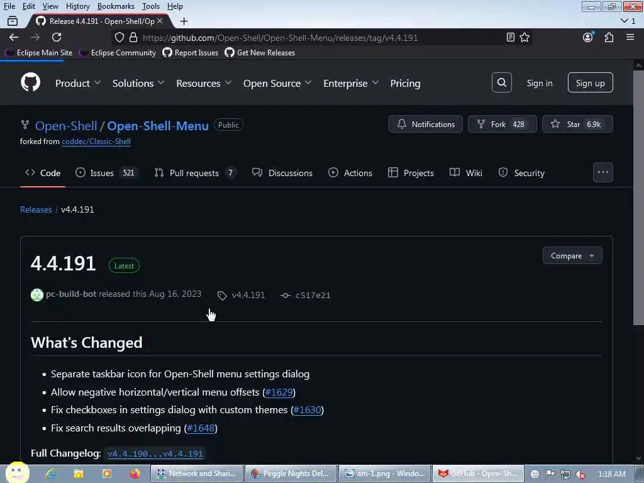Star the repository with the Star button
Viewport: 644px width, 483px height.
(x=577, y=124)
